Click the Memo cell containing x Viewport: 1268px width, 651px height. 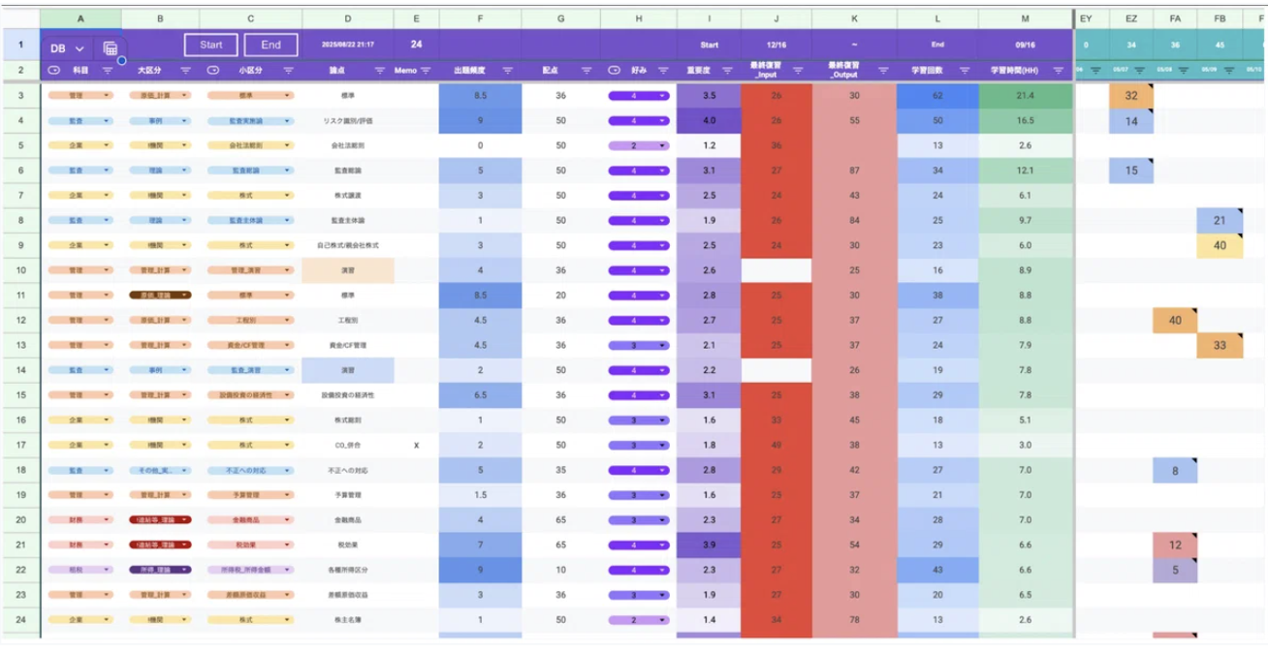(x=416, y=445)
